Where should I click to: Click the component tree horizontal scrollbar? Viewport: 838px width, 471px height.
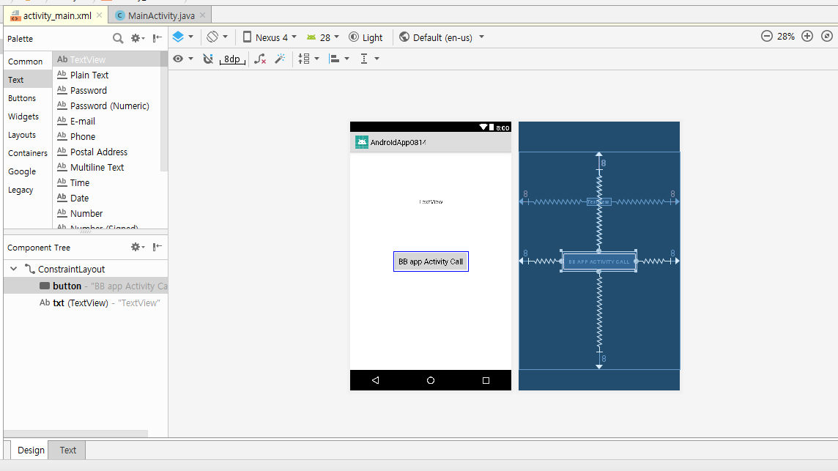(x=76, y=434)
